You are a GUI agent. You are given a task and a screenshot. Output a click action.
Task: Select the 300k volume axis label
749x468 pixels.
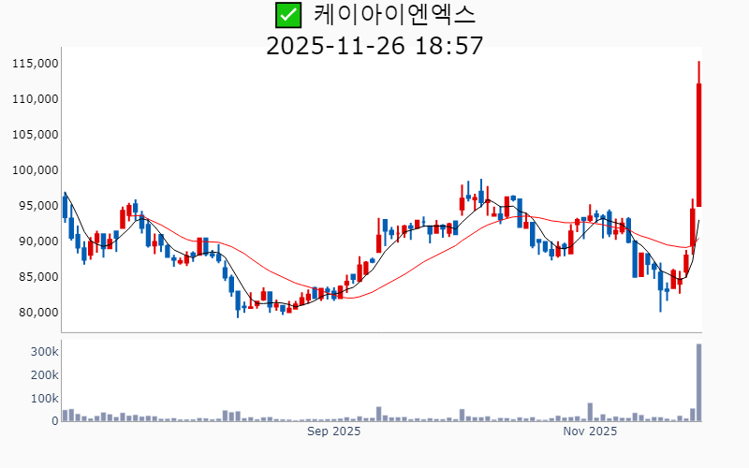coord(44,352)
